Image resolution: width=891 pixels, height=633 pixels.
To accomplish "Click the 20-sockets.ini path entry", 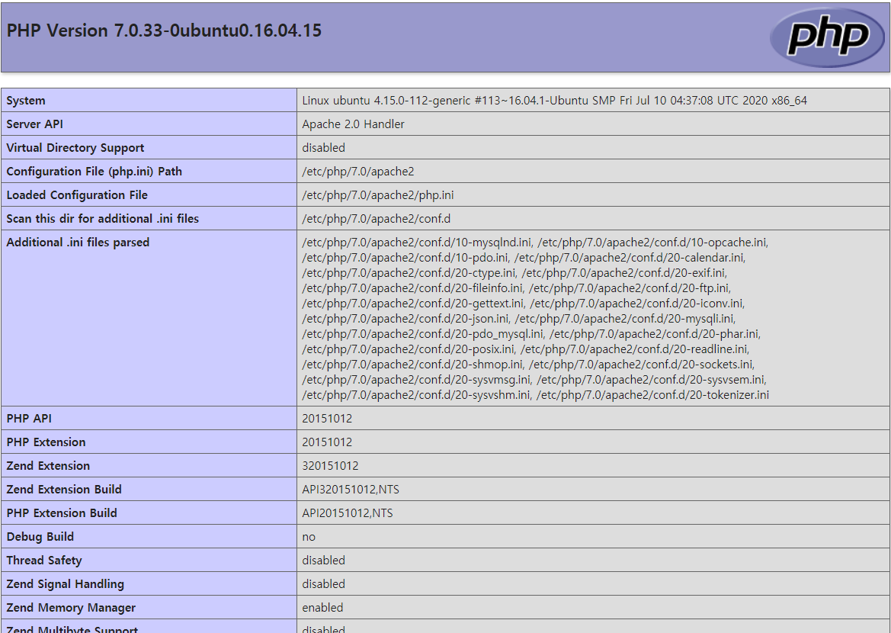I will coord(642,365).
